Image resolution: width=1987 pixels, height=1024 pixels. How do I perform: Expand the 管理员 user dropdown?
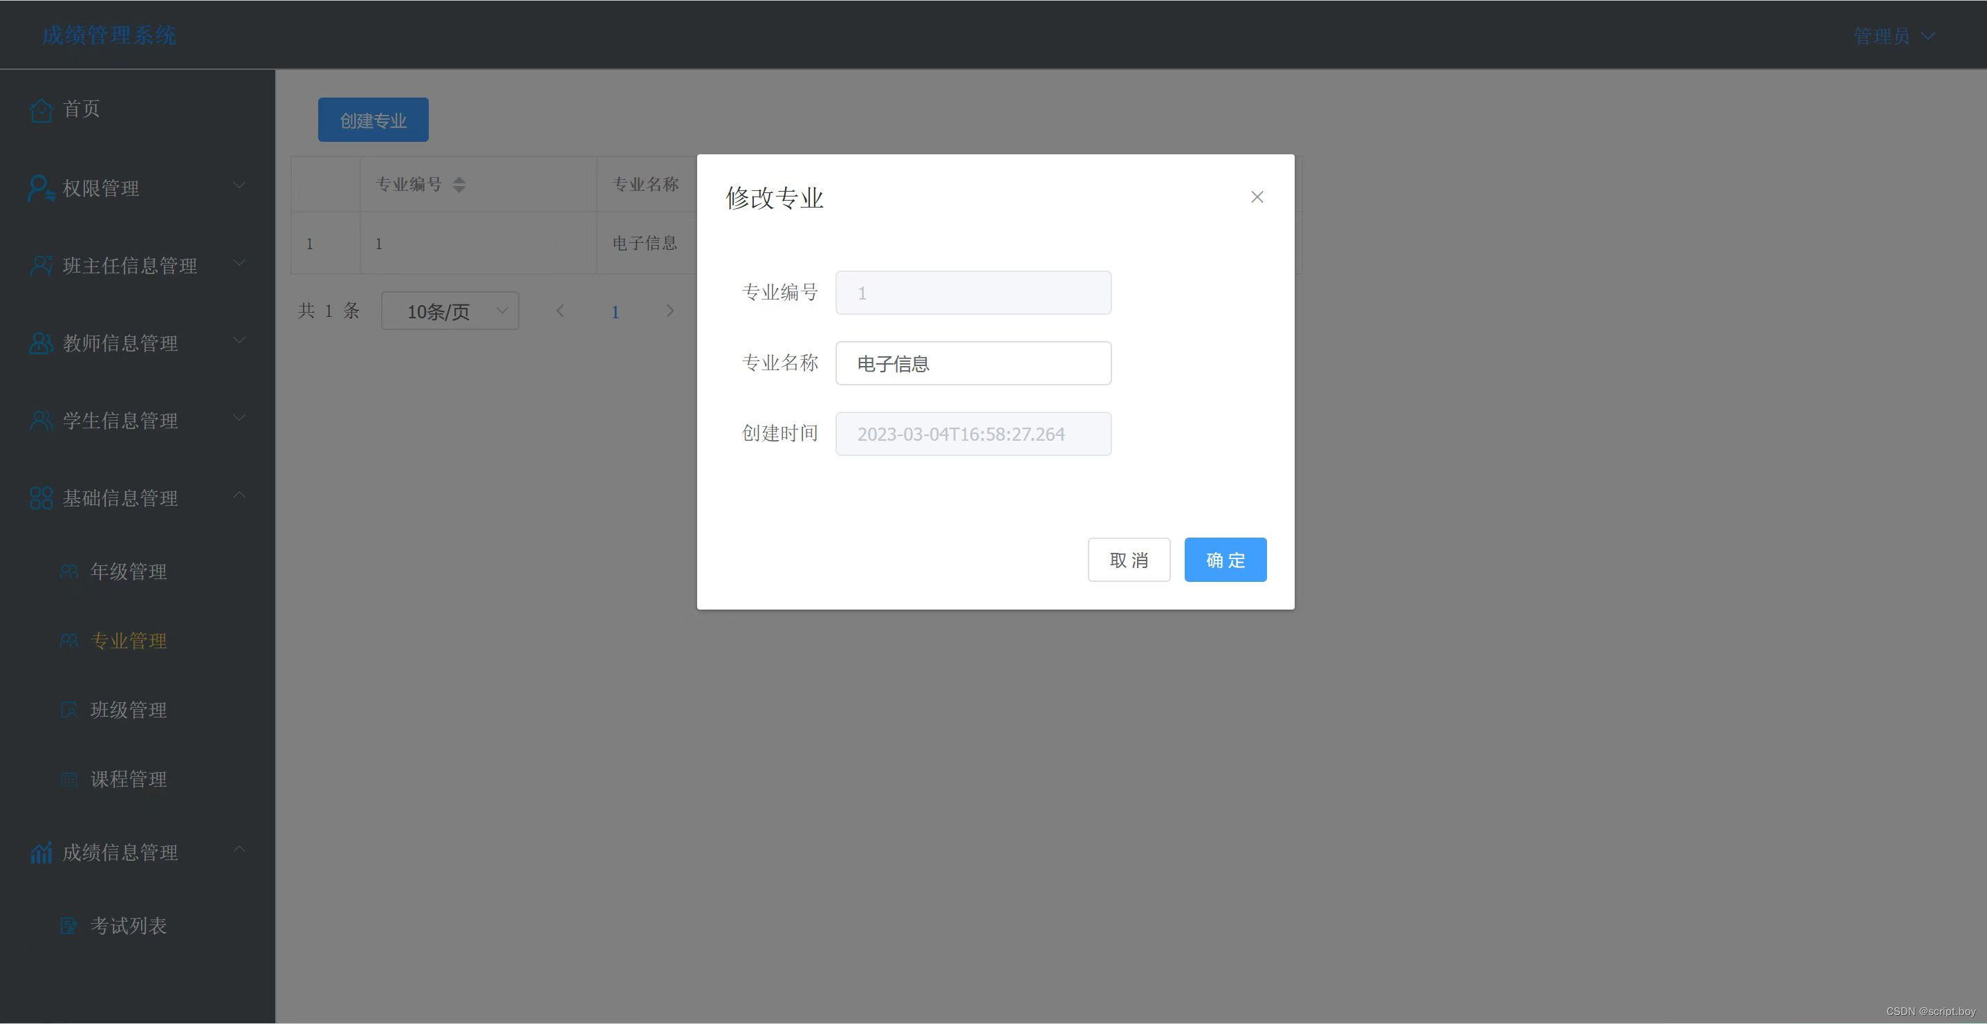1894,36
